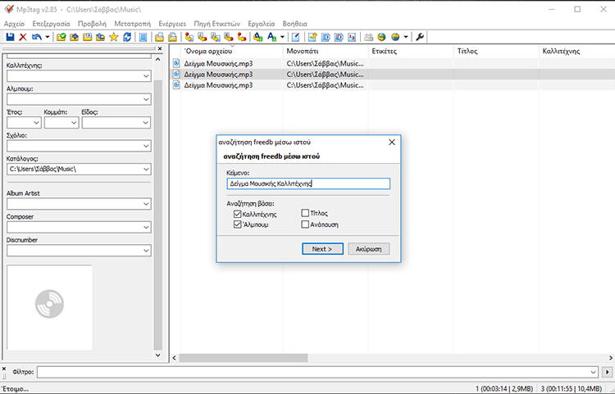Open the Εργαλεία menu

click(x=262, y=24)
